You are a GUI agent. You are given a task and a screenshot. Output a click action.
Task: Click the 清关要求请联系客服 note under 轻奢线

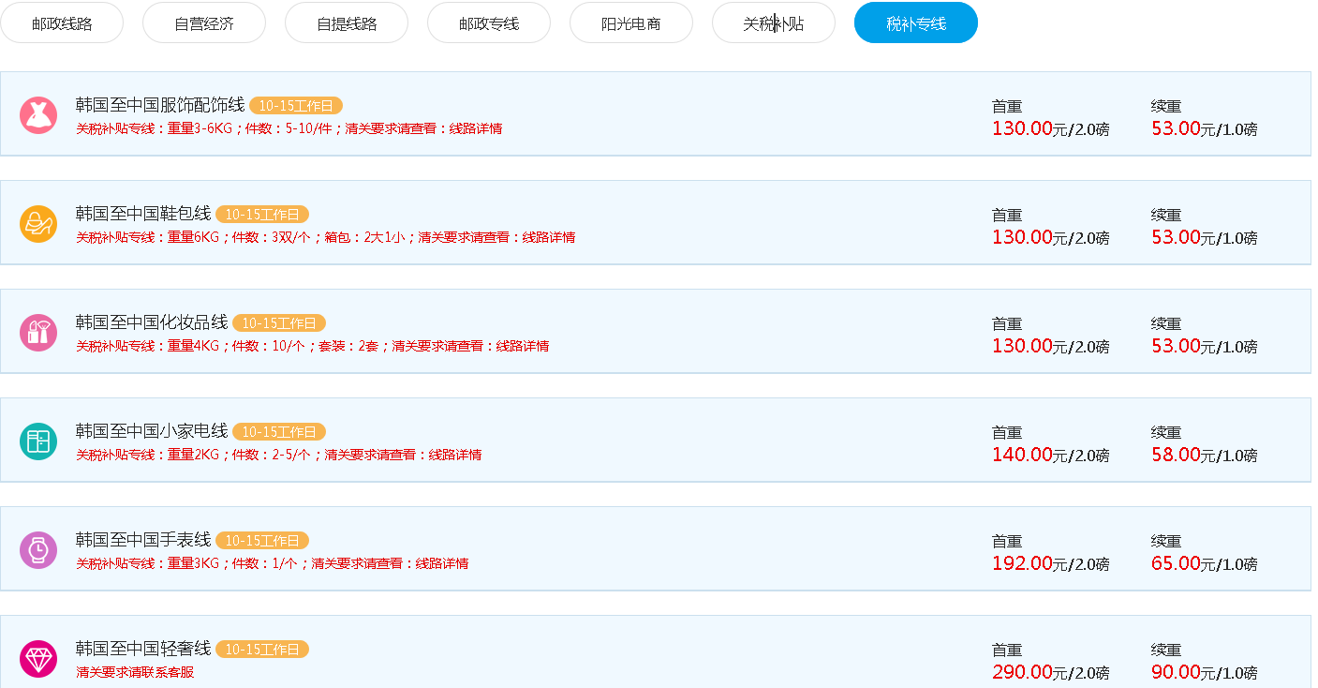[135, 672]
